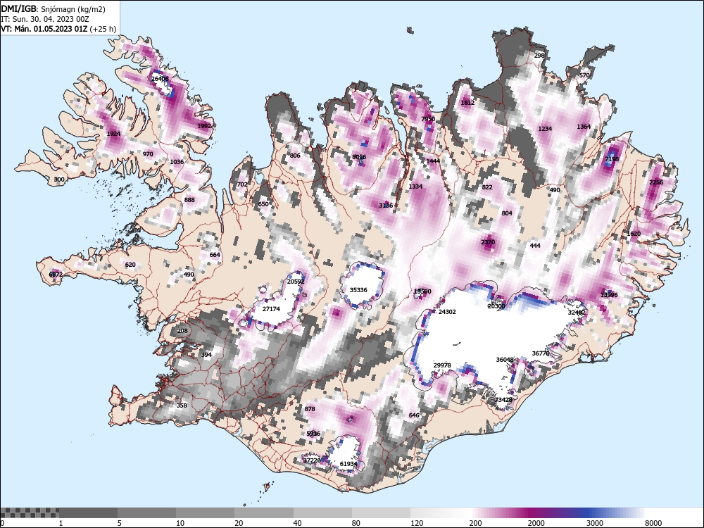Click the legend label 40
This screenshot has height=528, width=704.
click(298, 523)
